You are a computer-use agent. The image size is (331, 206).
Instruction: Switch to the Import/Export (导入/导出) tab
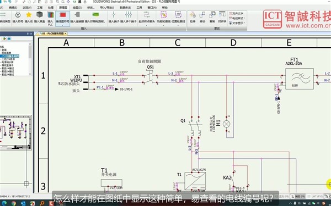pos(107,7)
